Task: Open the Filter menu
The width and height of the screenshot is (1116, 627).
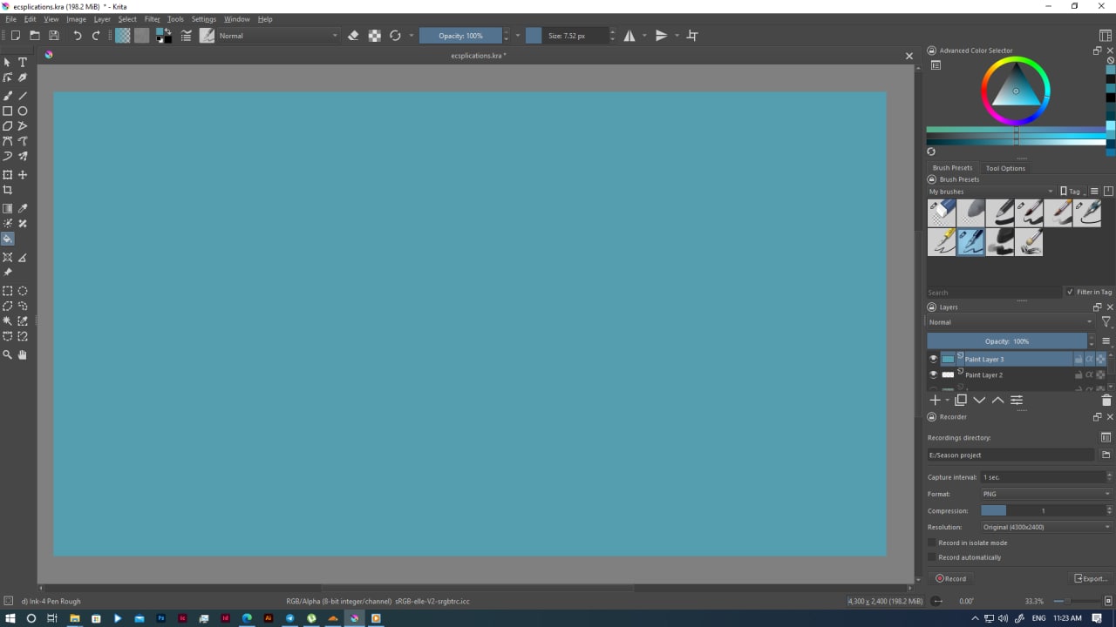Action: [x=152, y=19]
